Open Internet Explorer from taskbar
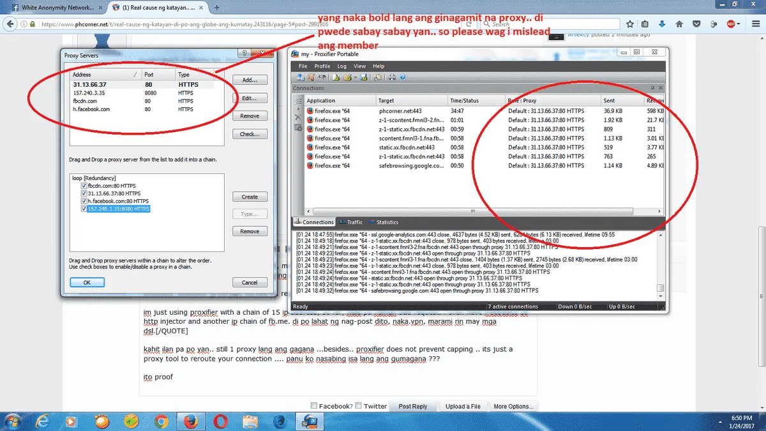Screen dimensions: 766x431 [x=43, y=421]
